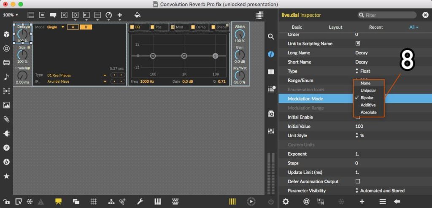
Task: Open the All inspector category dropdown
Action: coord(414,27)
